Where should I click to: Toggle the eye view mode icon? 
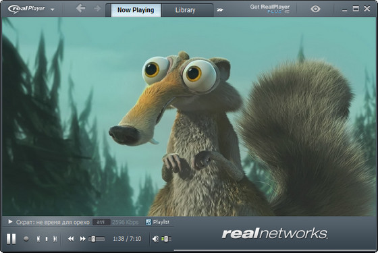click(x=315, y=9)
